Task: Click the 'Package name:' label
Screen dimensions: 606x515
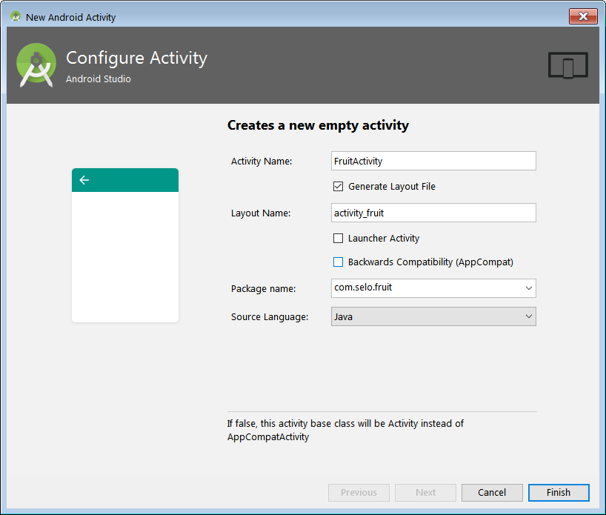Action: click(263, 289)
